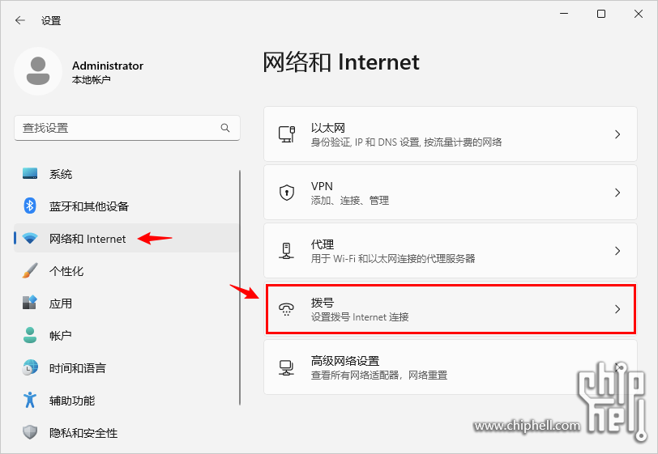This screenshot has height=454, width=658.
Task: Expand the 代理 row chevron
Action: (x=617, y=251)
